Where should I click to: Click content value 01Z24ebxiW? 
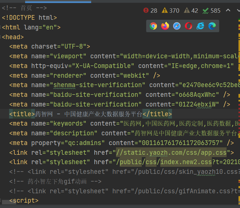[x=197, y=104]
